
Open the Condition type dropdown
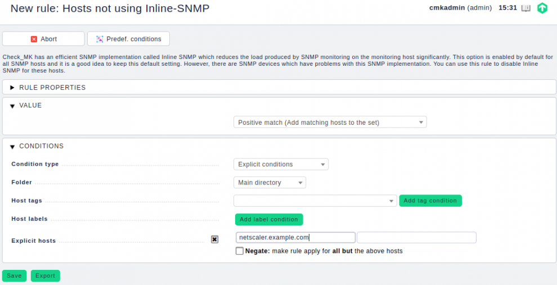[281, 164]
